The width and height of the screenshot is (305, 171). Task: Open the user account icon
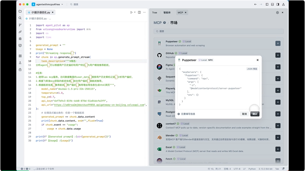click(284, 4)
